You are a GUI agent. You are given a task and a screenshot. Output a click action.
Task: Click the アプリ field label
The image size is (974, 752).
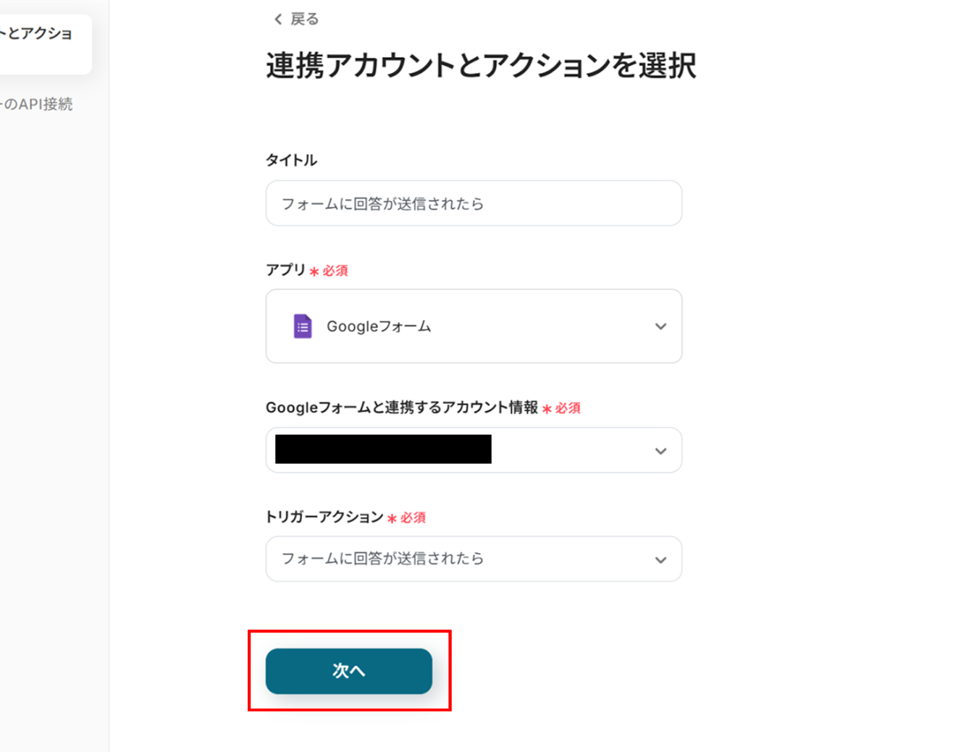pos(285,270)
